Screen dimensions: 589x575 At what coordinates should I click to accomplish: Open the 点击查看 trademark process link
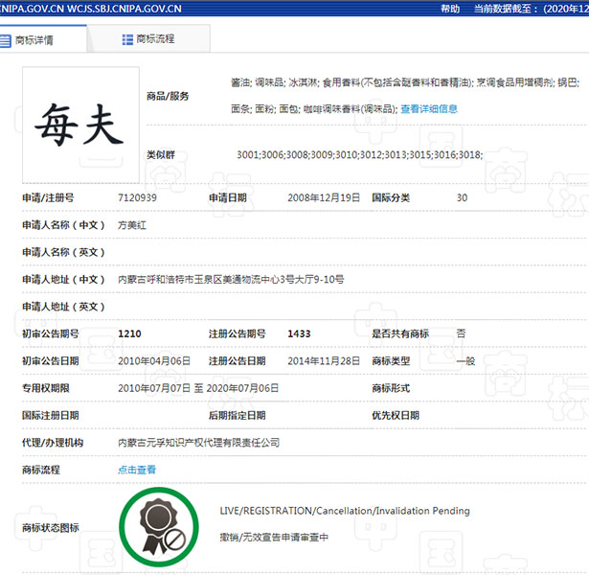137,470
